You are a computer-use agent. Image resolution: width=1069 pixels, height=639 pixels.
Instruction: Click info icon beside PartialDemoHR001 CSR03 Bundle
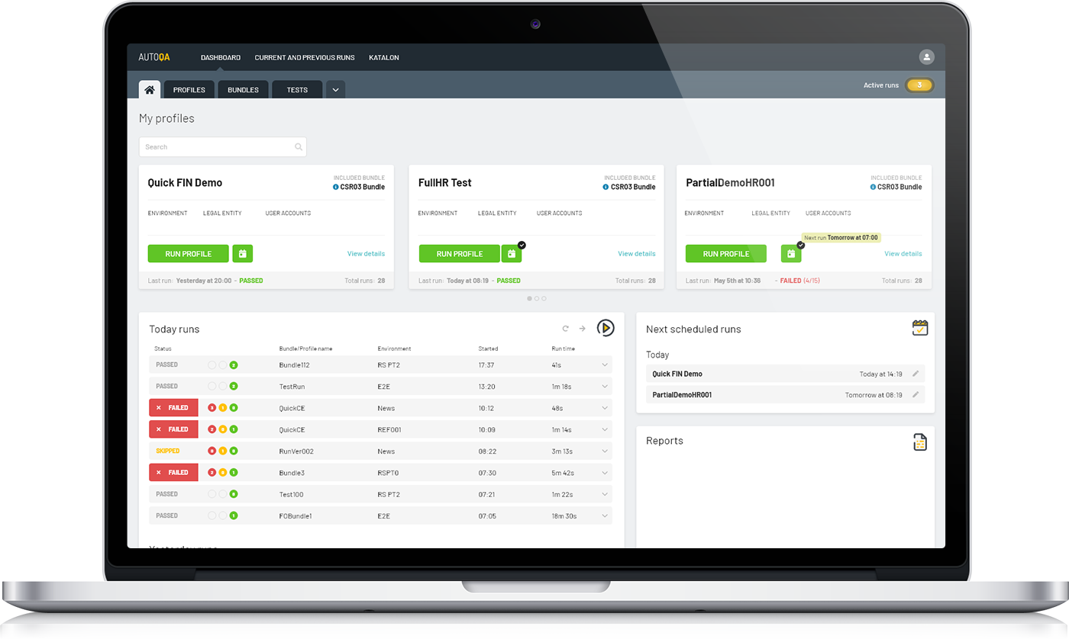(872, 187)
